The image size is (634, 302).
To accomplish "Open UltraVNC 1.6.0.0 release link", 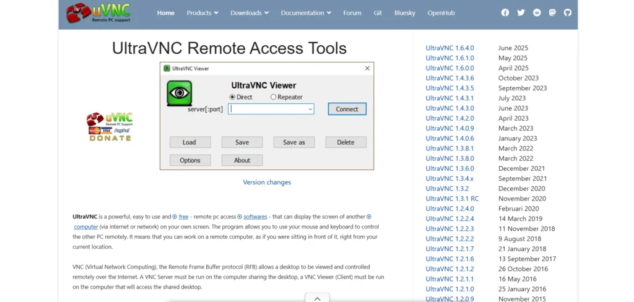I will [449, 68].
